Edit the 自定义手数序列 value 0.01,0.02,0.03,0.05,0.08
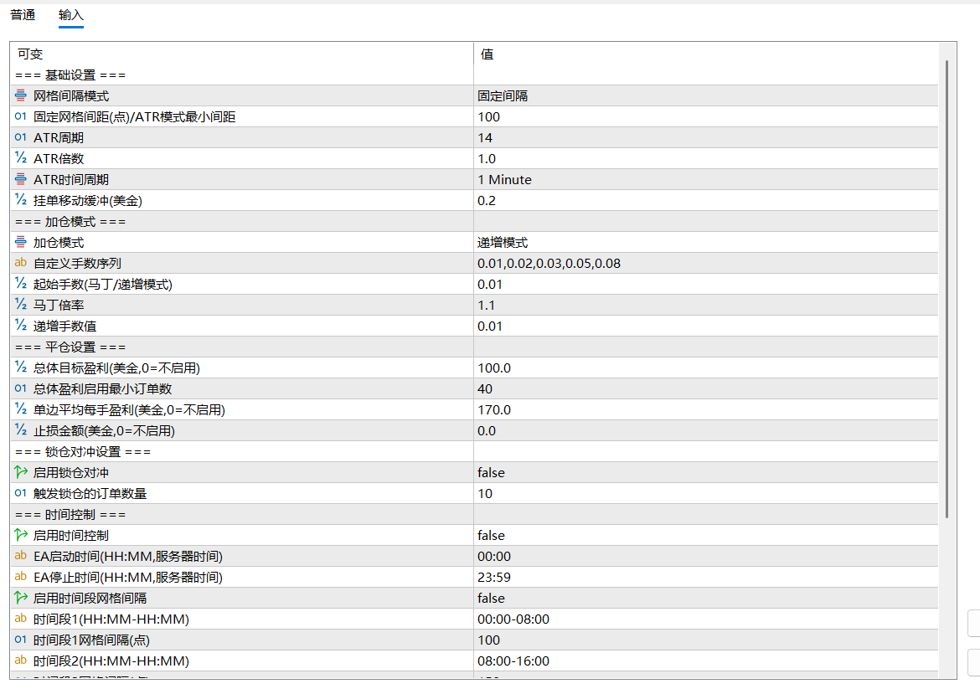 (705, 263)
